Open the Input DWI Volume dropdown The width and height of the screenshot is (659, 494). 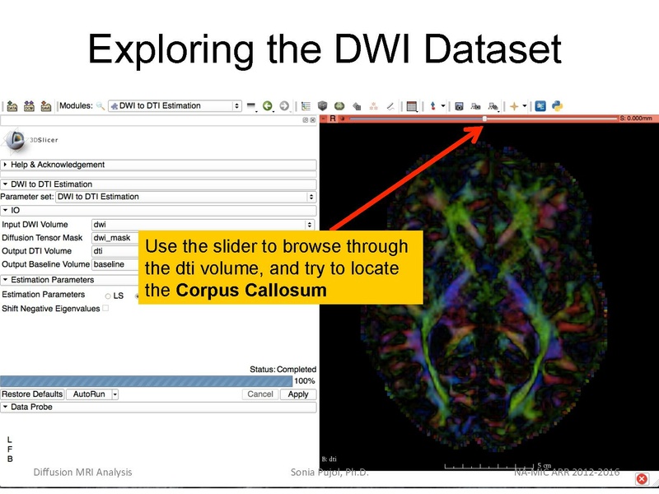pyautogui.click(x=203, y=224)
